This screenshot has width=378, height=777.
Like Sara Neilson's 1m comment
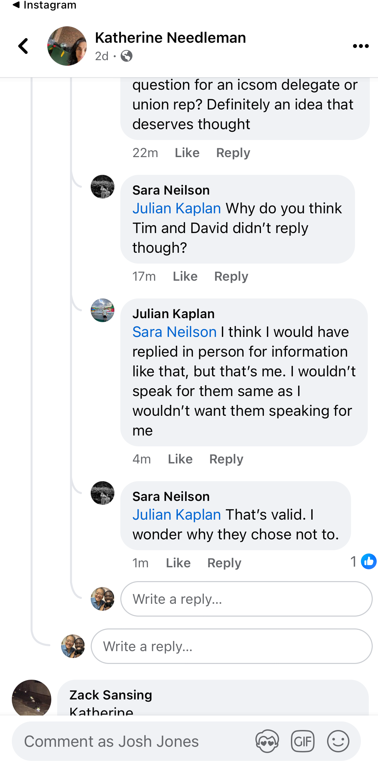[178, 563]
